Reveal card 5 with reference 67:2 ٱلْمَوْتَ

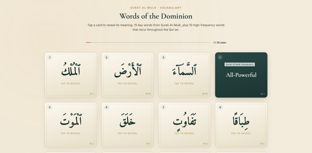click(71, 125)
